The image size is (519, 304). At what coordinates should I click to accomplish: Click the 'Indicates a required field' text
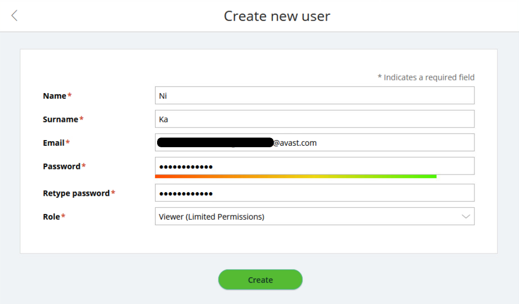pyautogui.click(x=429, y=77)
